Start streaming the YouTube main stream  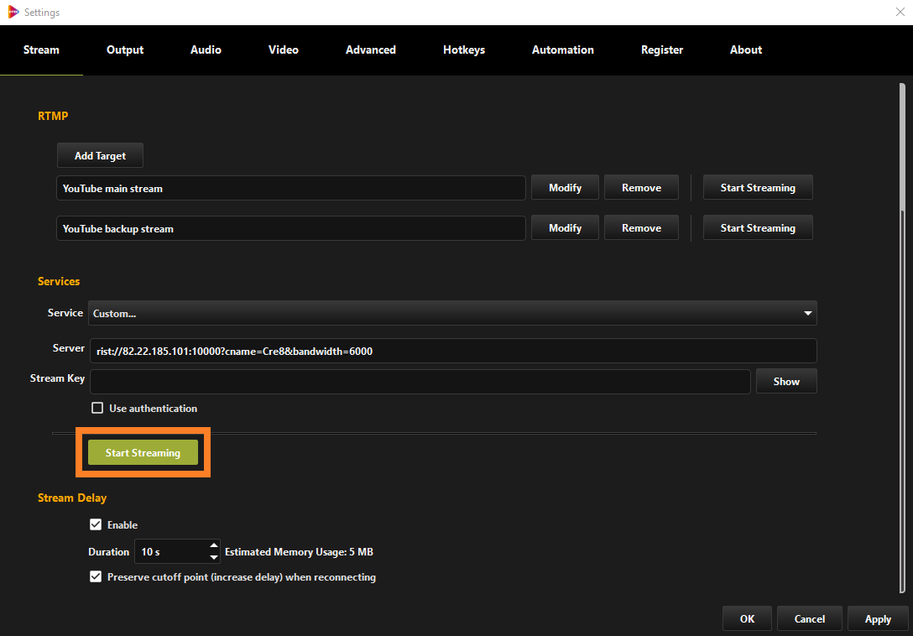[x=757, y=186]
